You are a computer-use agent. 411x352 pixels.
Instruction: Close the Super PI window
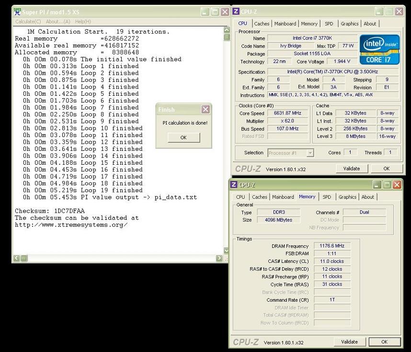click(x=225, y=12)
